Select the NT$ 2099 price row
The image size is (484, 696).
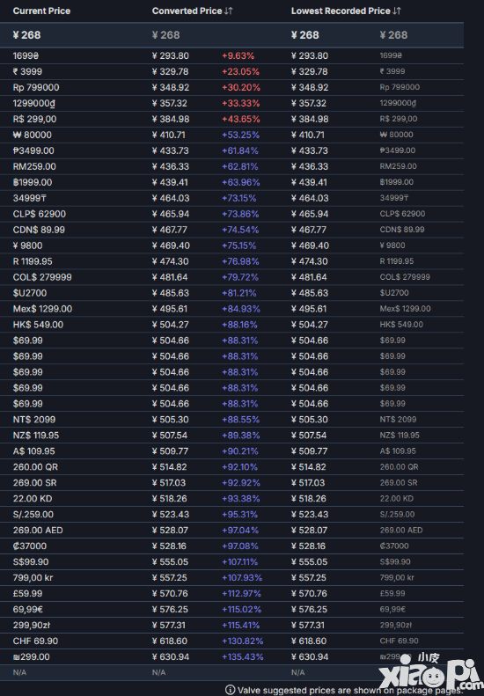pos(231,420)
